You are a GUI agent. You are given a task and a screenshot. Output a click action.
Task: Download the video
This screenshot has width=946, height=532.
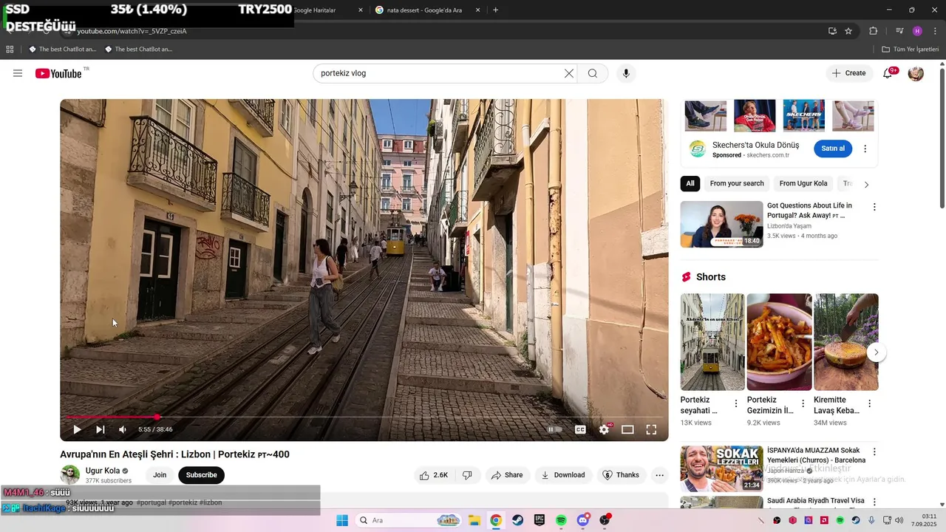coord(563,475)
